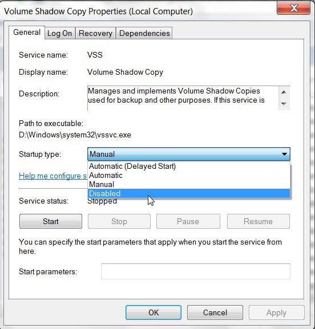Viewport: 315px width, 329px height.
Task: Open the Help me configure link
Action: coord(53,176)
